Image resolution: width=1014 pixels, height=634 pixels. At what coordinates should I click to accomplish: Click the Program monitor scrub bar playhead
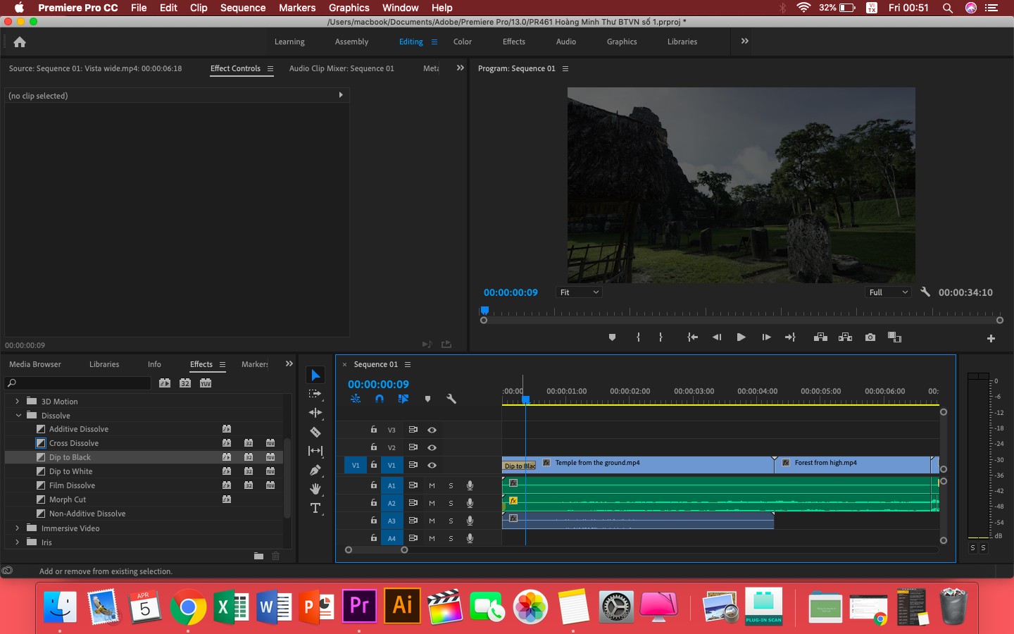(x=484, y=311)
